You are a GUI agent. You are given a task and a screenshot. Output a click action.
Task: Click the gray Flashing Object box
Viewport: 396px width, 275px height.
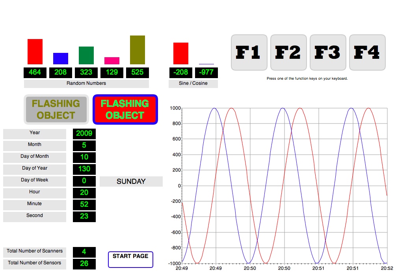[56, 109]
